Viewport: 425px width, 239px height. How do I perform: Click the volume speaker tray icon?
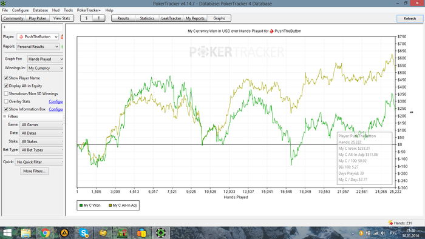coord(382,233)
